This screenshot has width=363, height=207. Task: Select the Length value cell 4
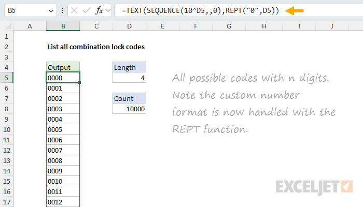(130, 78)
